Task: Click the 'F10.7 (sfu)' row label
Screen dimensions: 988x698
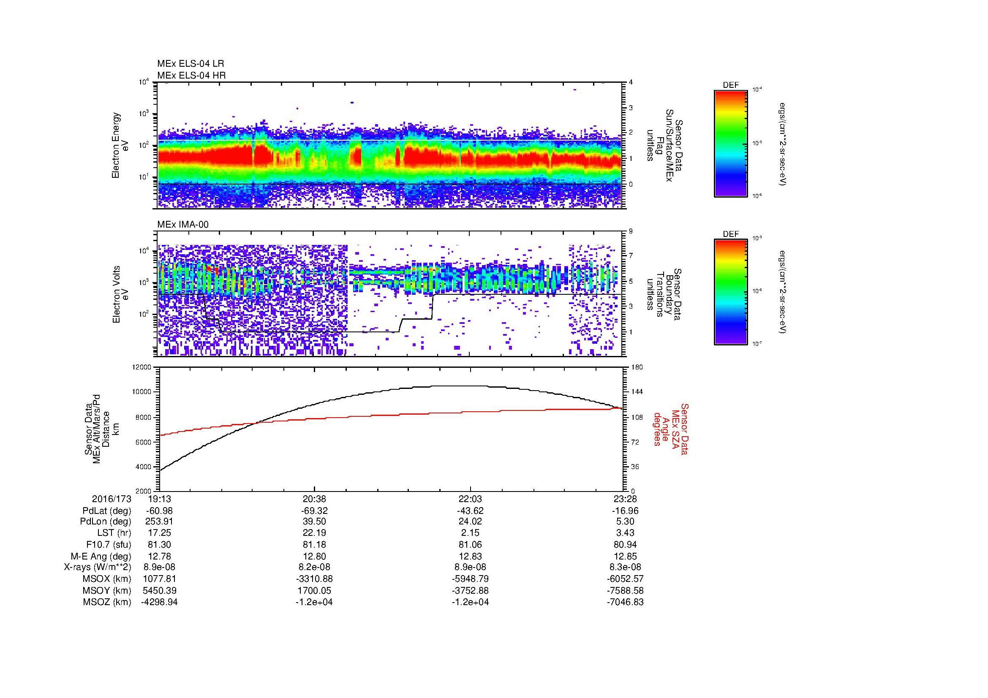Action: click(x=108, y=545)
